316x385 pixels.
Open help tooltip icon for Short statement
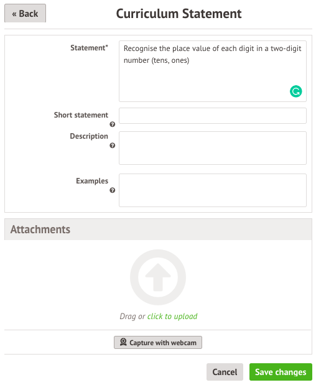click(112, 124)
